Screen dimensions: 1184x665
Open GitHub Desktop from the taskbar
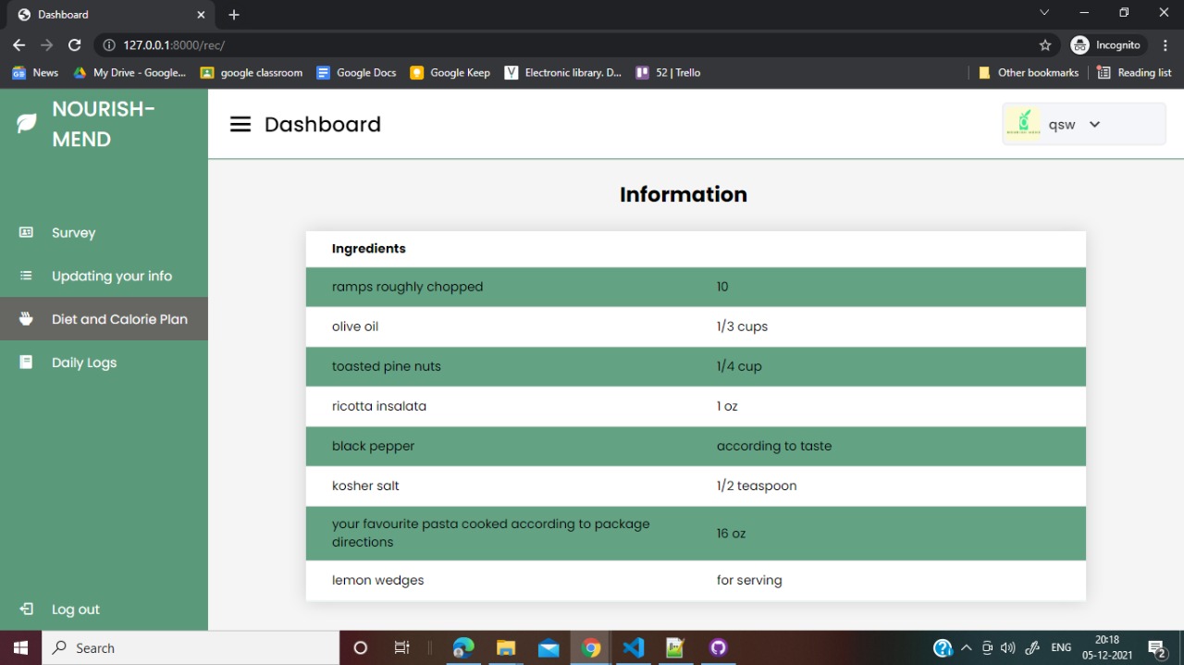click(x=719, y=647)
